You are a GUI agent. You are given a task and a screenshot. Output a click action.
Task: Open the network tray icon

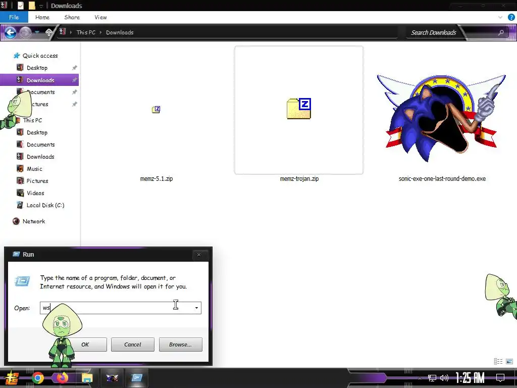(x=432, y=378)
